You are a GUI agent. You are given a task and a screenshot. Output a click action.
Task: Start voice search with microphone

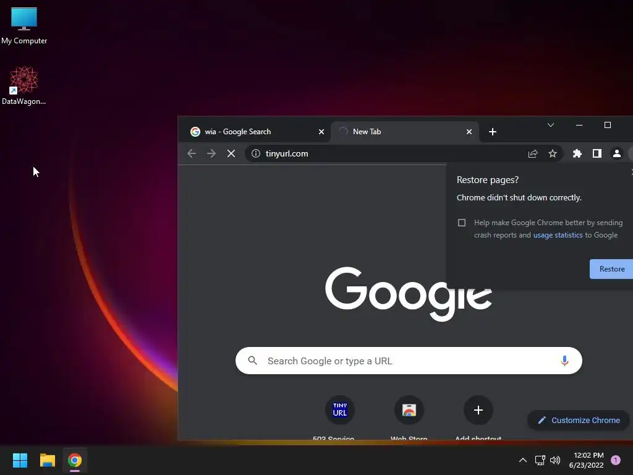pos(564,361)
